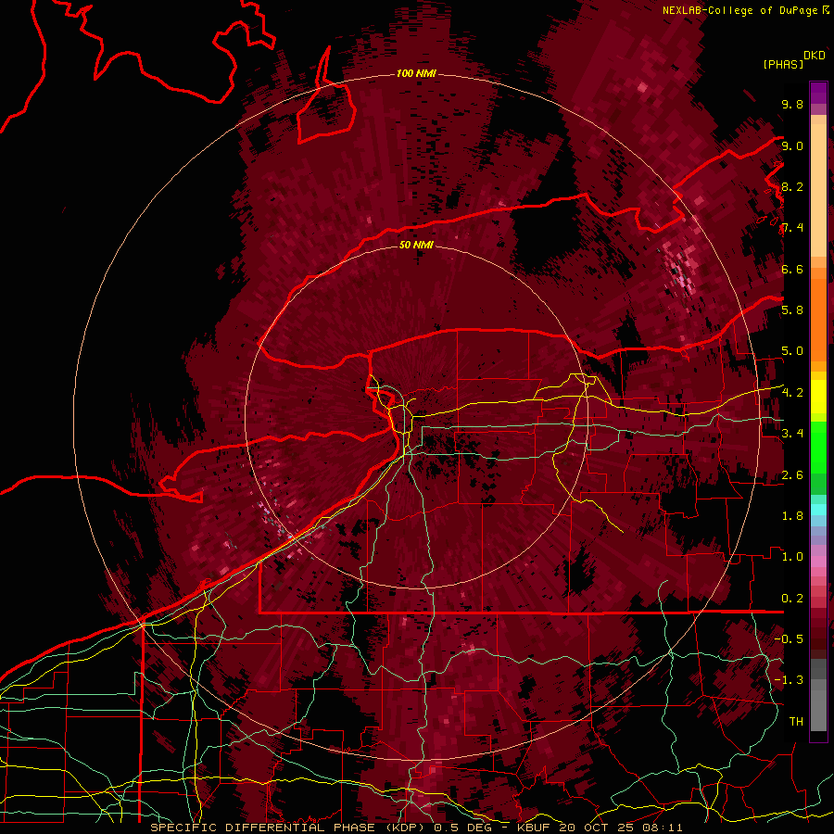Click the 9.0 value on the color scale
834x834 pixels.
coord(792,145)
